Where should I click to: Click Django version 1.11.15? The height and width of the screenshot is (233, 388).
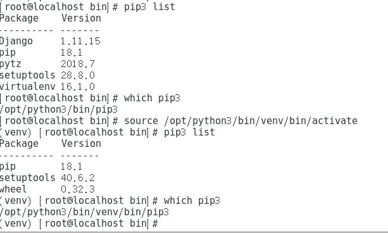coord(80,41)
